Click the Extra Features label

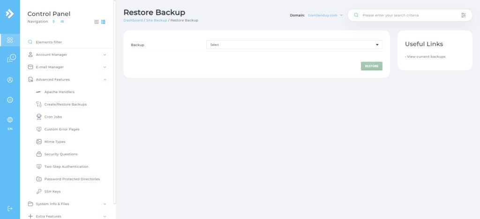pos(48,217)
